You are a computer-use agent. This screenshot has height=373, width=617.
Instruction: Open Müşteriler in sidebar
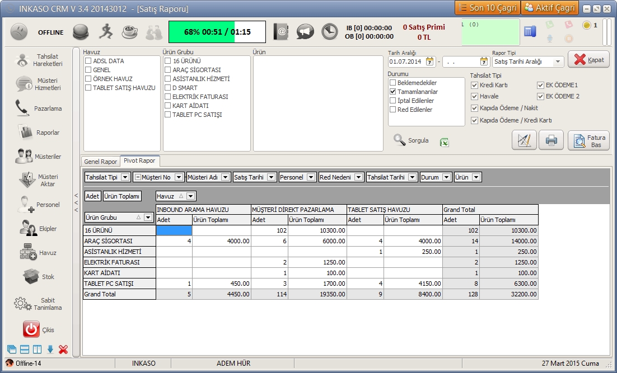[x=39, y=157]
